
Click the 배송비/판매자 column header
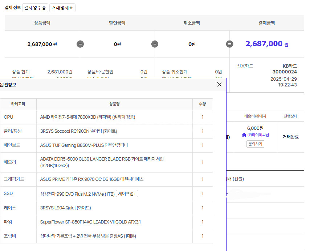(x=255, y=116)
